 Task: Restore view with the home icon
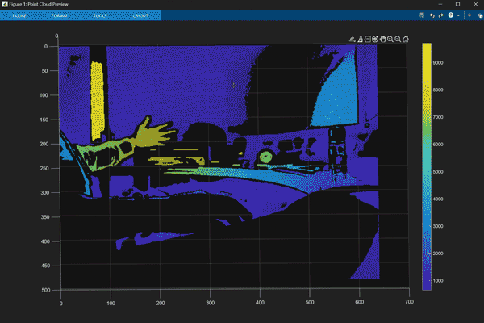(406, 39)
